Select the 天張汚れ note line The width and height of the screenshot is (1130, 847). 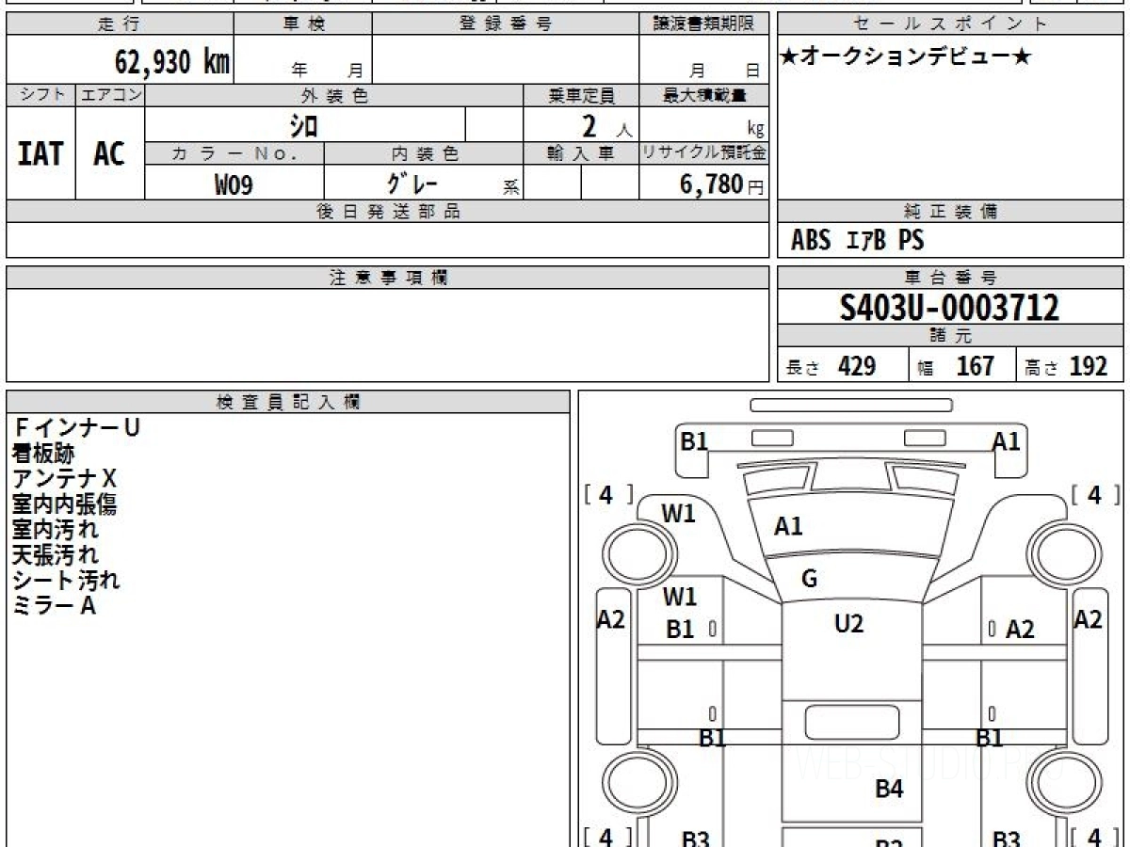[55, 555]
